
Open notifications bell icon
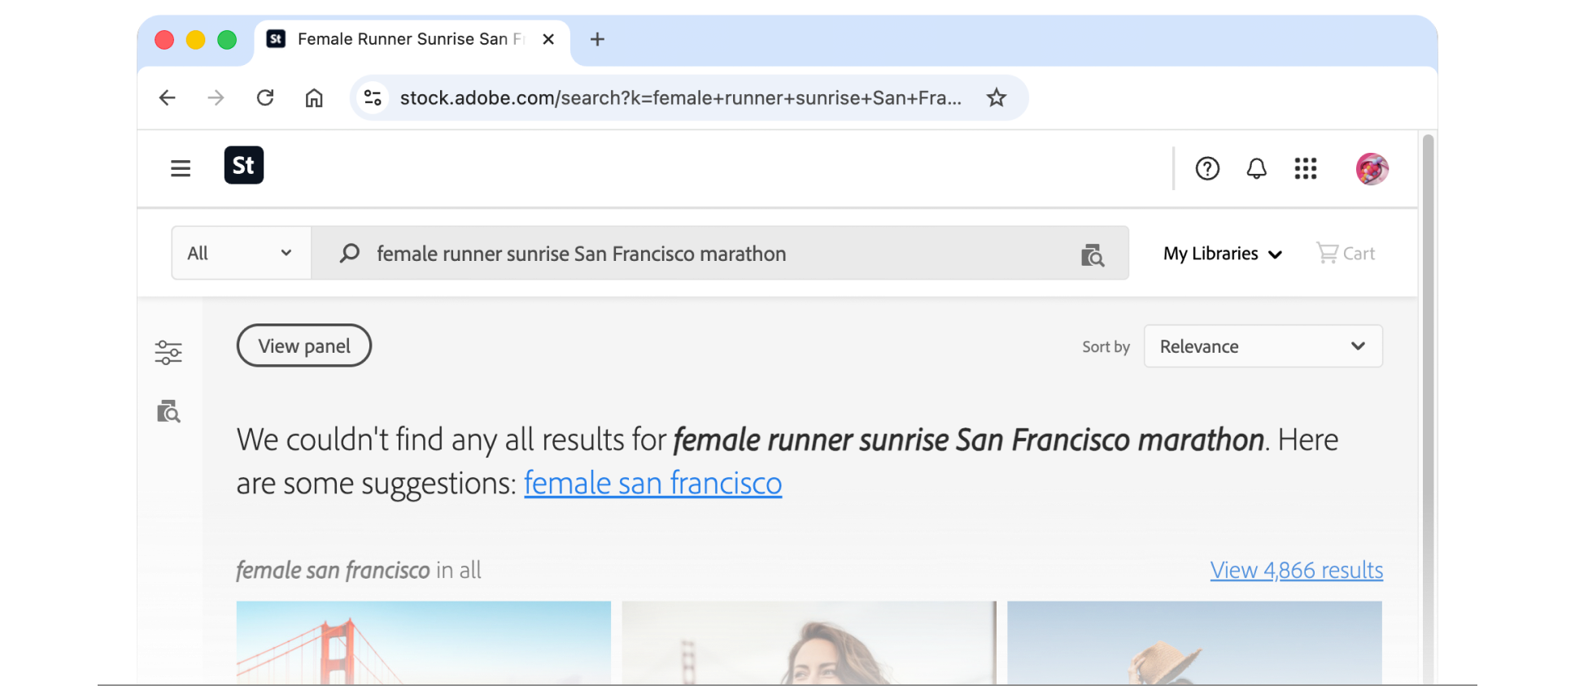pos(1256,169)
